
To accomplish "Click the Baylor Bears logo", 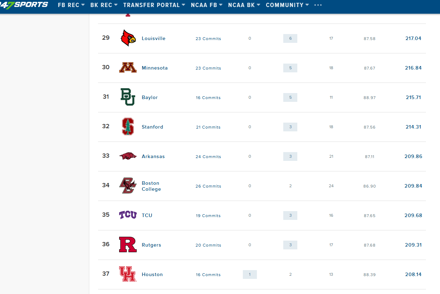I will point(128,97).
